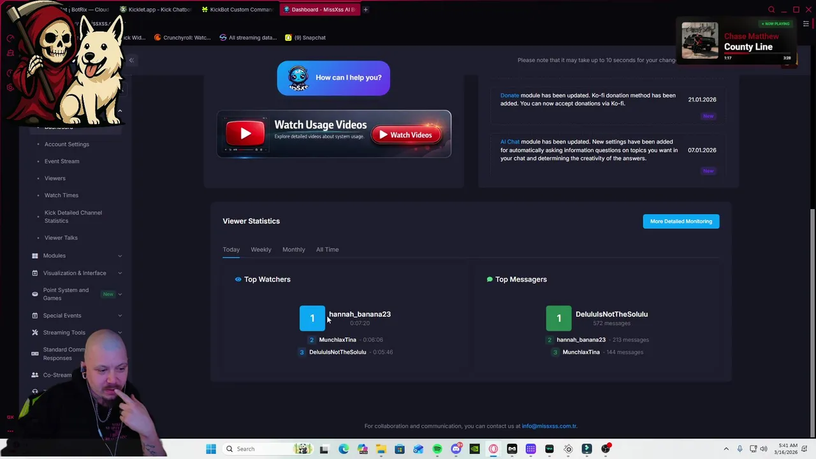Click the YouTube play logo in banner
This screenshot has width=816, height=459.
tap(245, 134)
